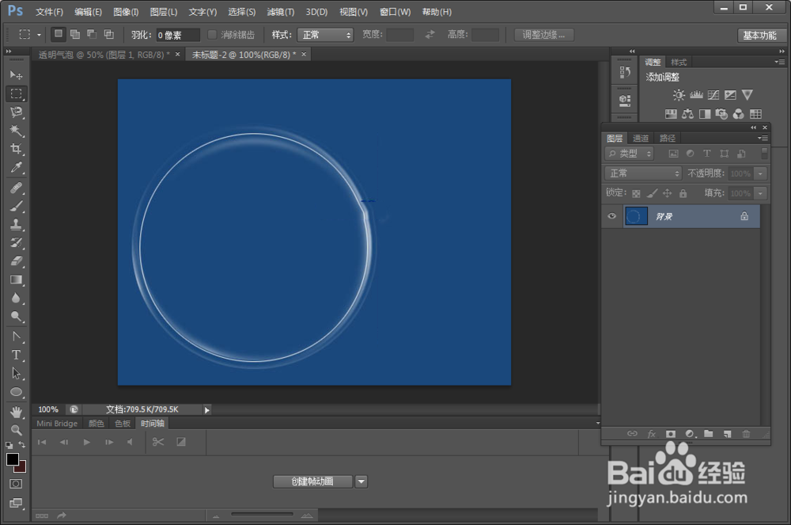Add a Brightness/Contrast adjustment

coord(679,95)
